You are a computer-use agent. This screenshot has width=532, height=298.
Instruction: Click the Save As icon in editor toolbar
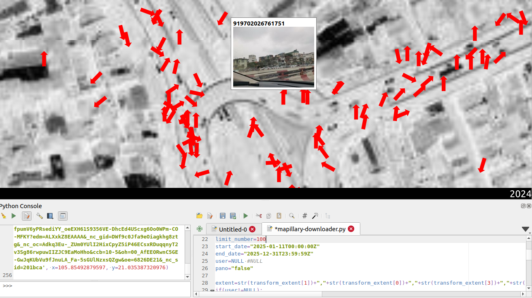[x=233, y=216]
